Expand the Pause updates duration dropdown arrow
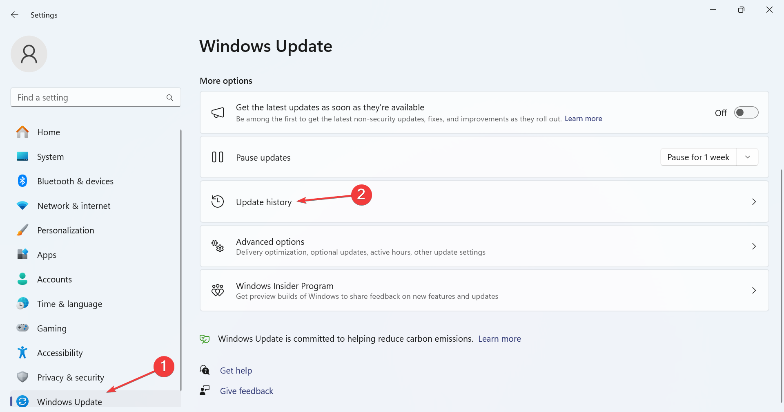 (748, 157)
